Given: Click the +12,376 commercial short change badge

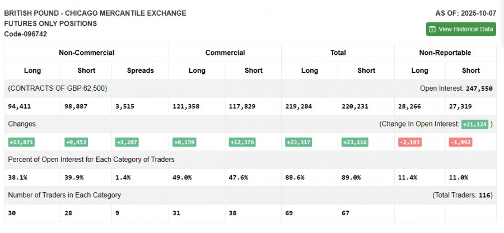Looking at the screenshot, I should point(242,142).
